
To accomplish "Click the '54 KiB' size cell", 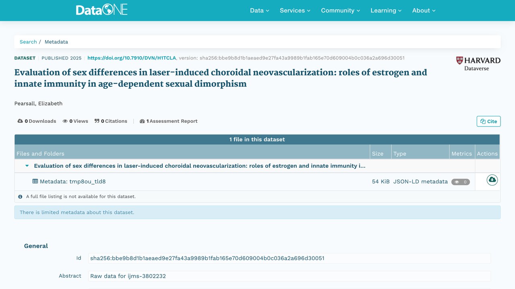I will coord(381,181).
